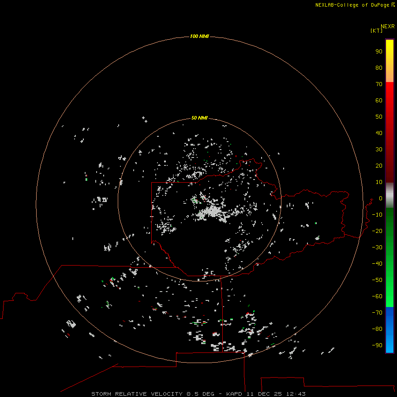
Task: Click the "-30" scale label
Action: point(377,247)
